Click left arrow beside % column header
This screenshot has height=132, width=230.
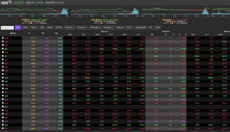(x=173, y=34)
